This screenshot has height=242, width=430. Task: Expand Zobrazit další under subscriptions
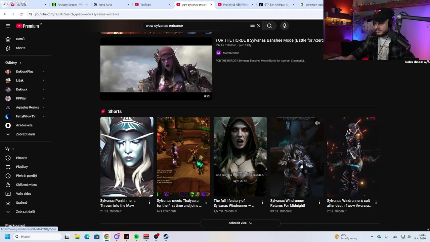pyautogui.click(x=26, y=134)
